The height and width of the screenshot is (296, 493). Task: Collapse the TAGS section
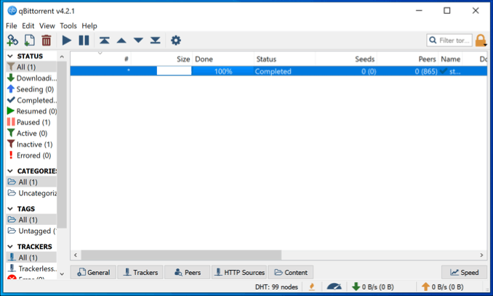click(10, 209)
